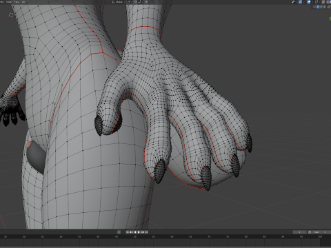Image resolution: width=331 pixels, height=248 pixels.
Task: Click the object visibility filter icon
Action: click(x=293, y=2)
